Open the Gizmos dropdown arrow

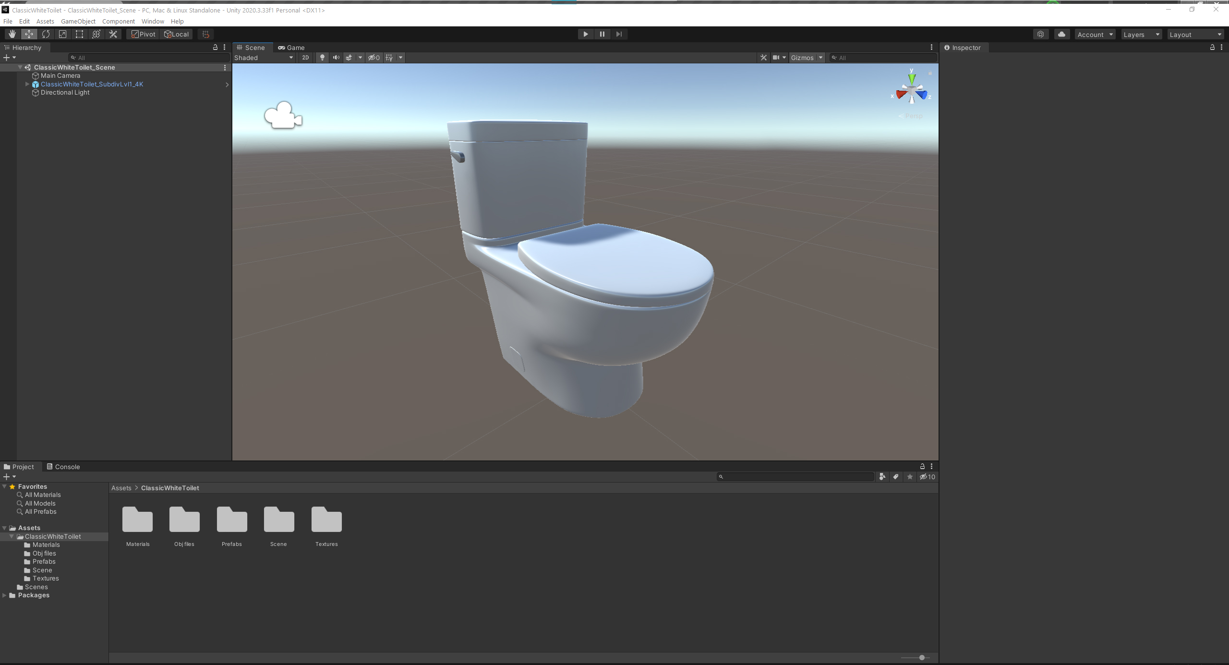click(820, 58)
